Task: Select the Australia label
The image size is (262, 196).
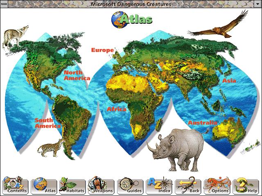Action: (x=203, y=123)
